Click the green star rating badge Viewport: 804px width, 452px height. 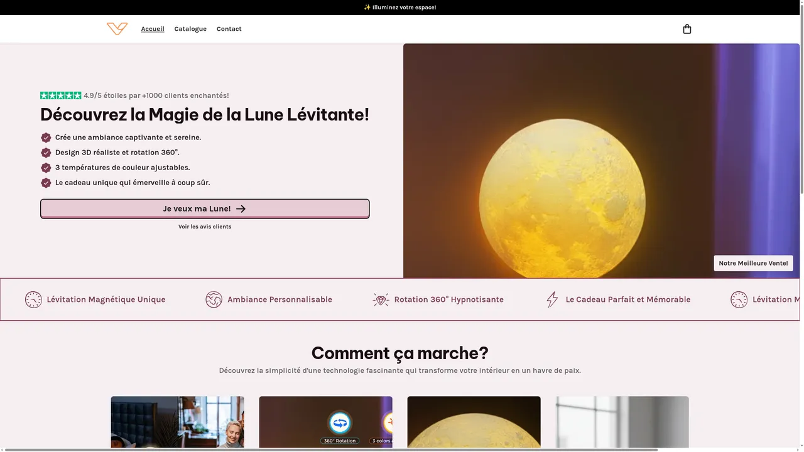click(x=61, y=95)
